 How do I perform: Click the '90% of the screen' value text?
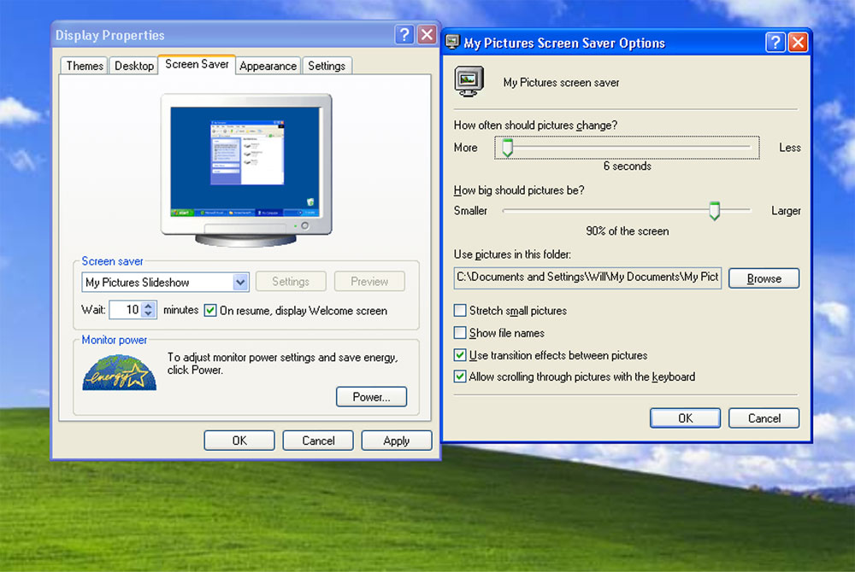tap(627, 231)
